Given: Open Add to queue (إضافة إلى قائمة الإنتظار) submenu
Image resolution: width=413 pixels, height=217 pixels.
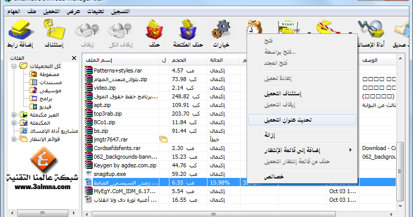Looking at the screenshot, I should [x=302, y=150].
